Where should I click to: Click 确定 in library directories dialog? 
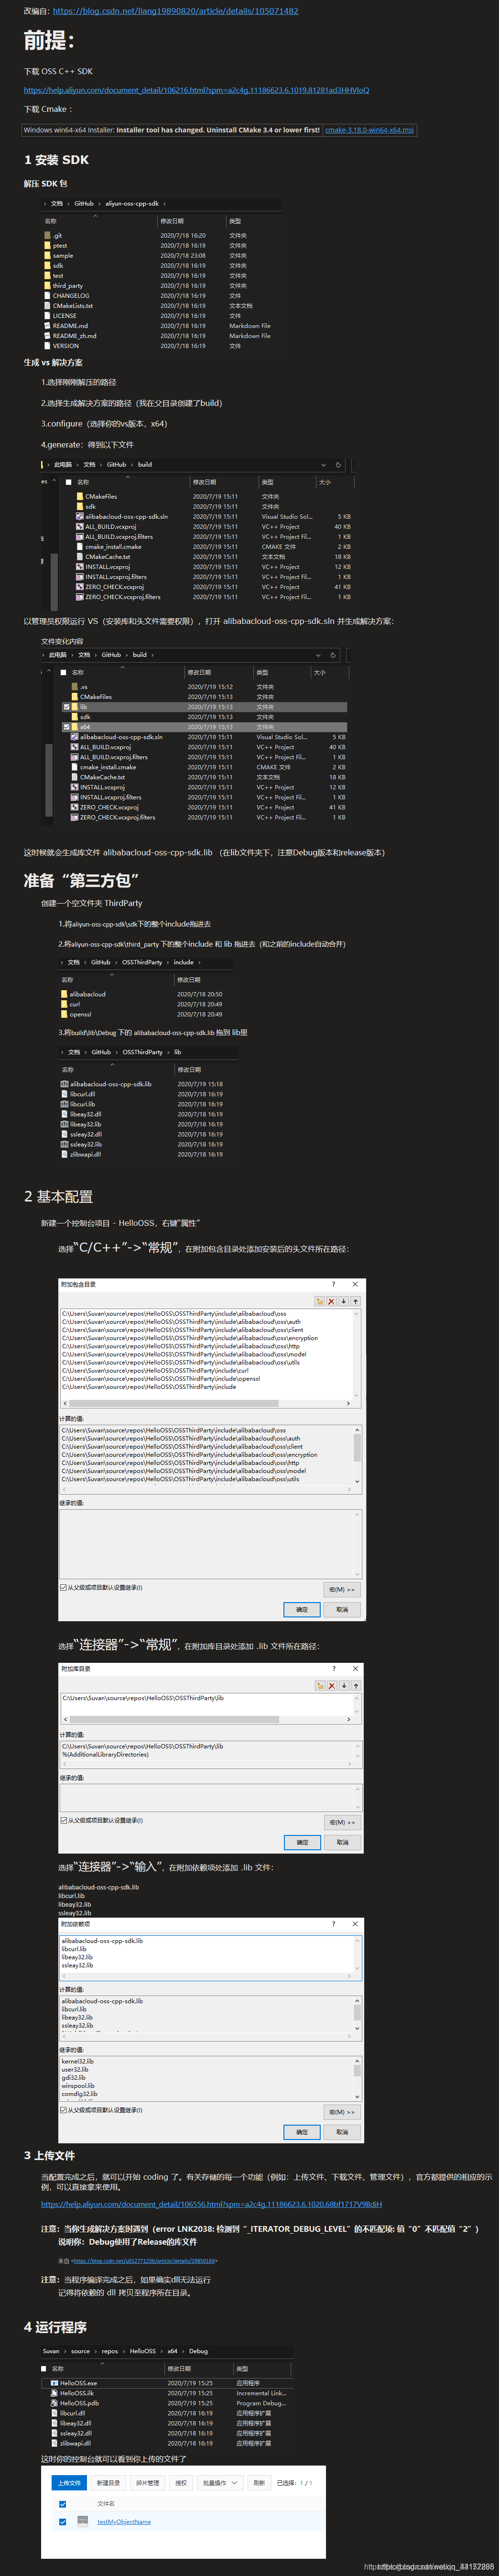click(x=302, y=1842)
